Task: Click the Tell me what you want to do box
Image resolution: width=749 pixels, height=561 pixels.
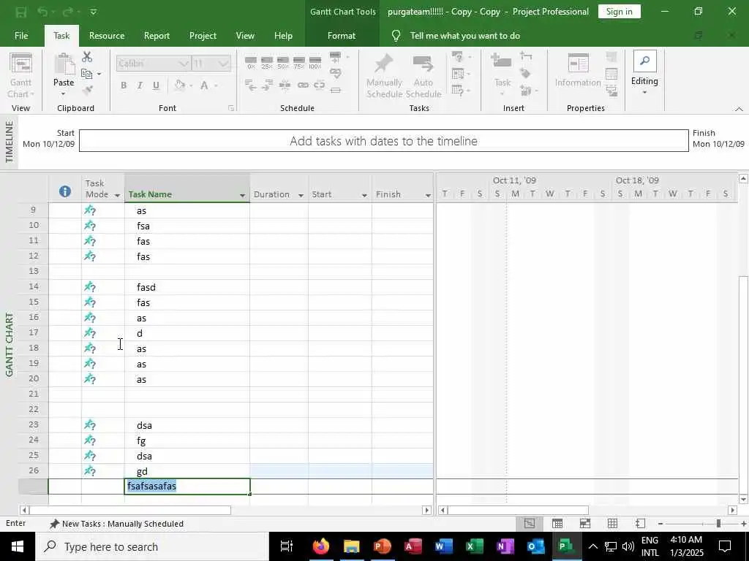Action: (x=464, y=36)
